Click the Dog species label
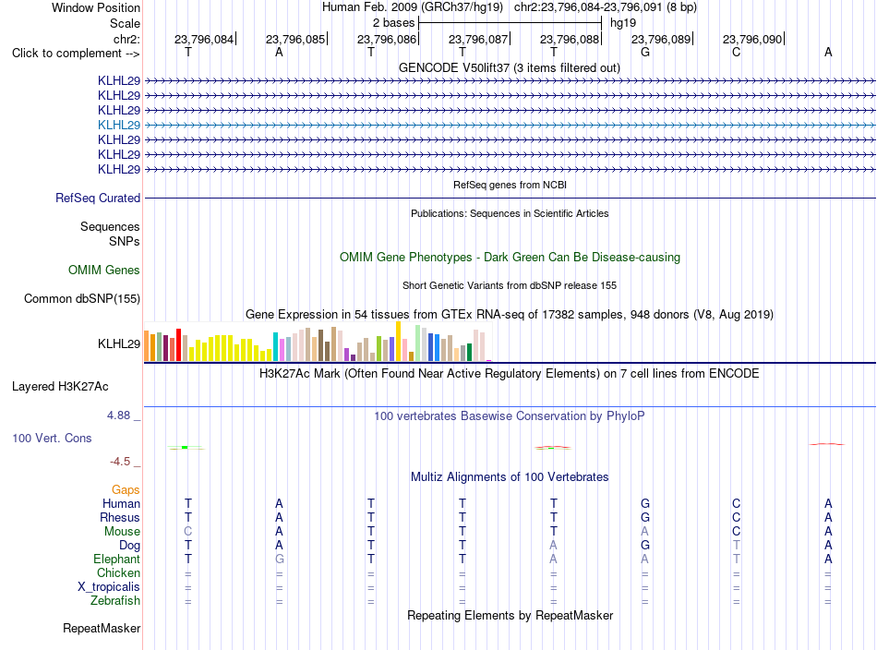This screenshot has height=650, width=877. tap(129, 546)
